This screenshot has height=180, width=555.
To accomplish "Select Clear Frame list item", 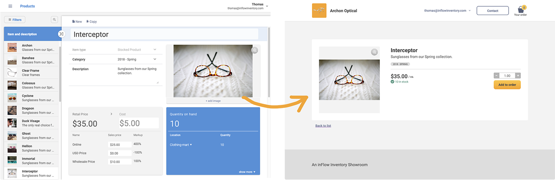I will click(x=31, y=72).
